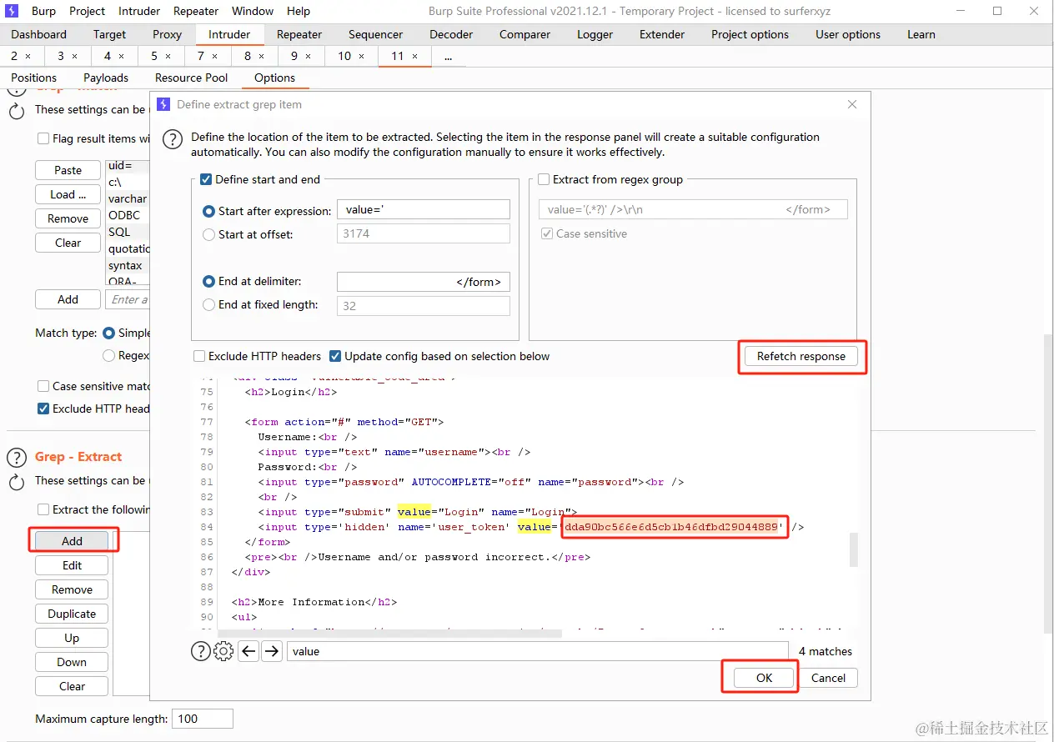Click Duplicate in Grep - Extract section
This screenshot has height=742, width=1054.
point(72,614)
